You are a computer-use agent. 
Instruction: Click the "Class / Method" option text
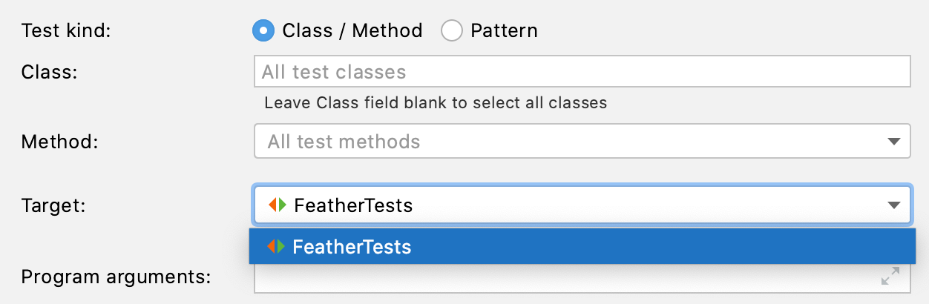352,30
